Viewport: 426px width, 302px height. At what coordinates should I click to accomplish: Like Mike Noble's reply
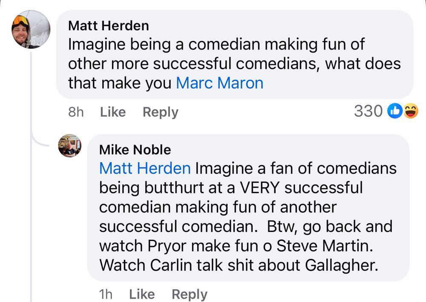coord(141,294)
